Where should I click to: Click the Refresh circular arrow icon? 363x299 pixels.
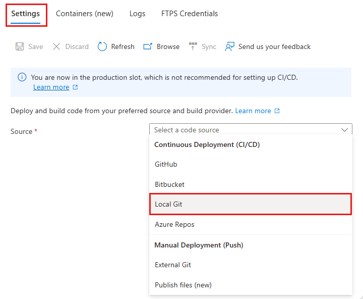102,46
